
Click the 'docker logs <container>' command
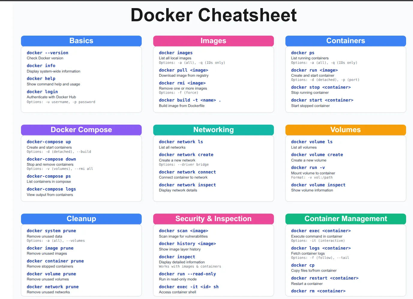[x=321, y=248]
